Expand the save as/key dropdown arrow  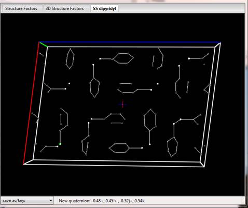click(51, 201)
